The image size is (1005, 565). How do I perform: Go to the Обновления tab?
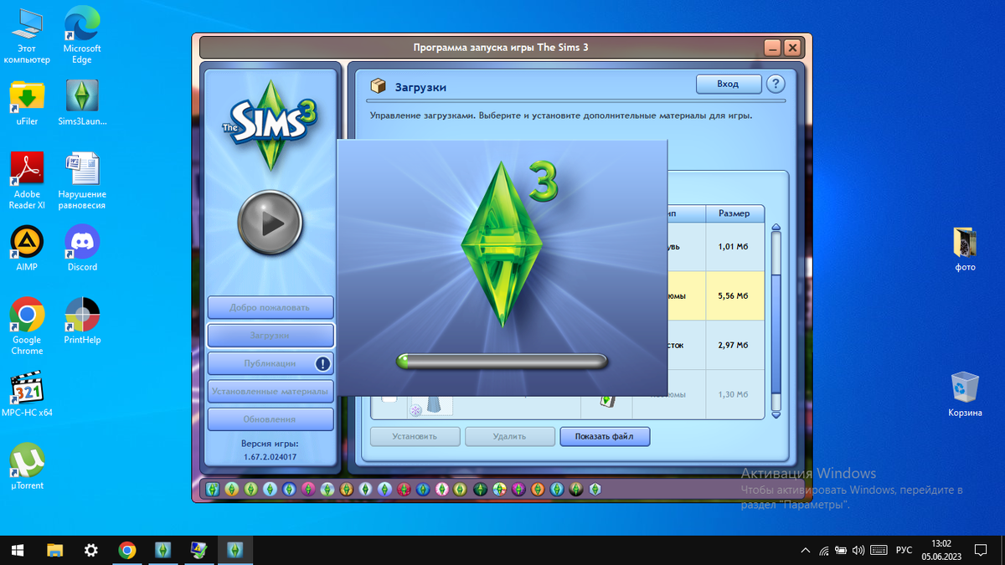(x=271, y=419)
